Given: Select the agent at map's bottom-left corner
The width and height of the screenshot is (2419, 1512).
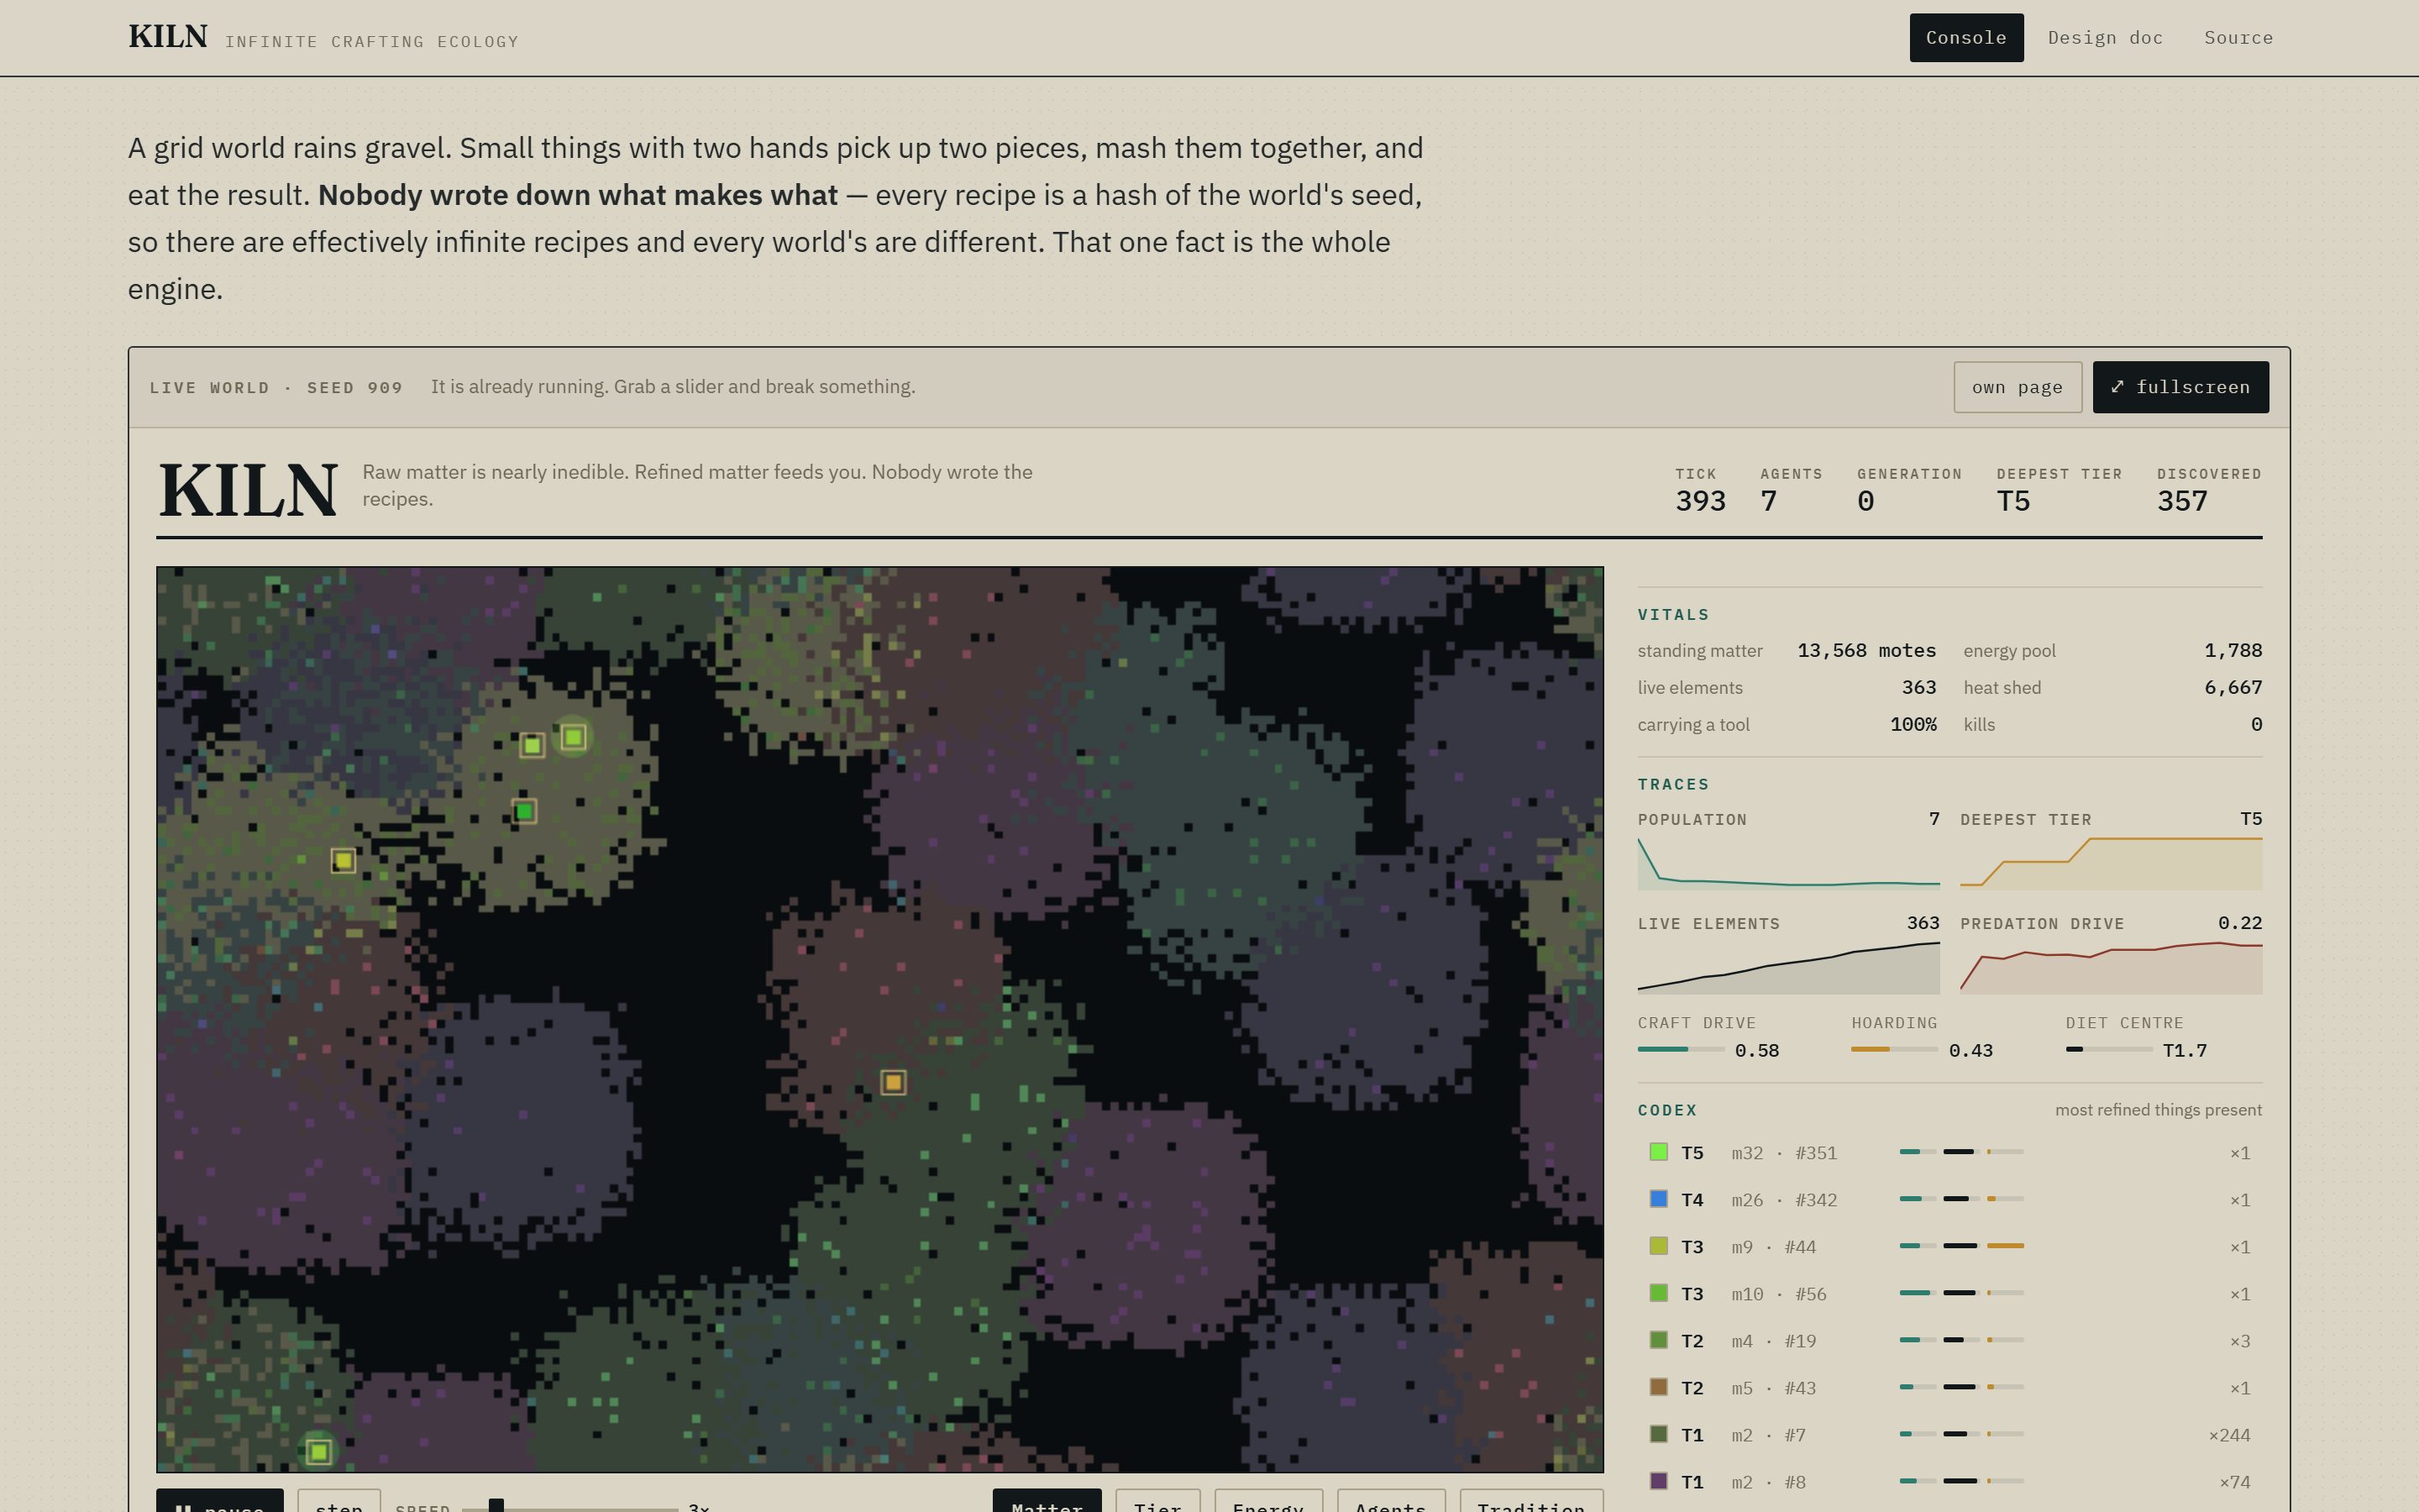Looking at the screenshot, I should coord(319,1451).
